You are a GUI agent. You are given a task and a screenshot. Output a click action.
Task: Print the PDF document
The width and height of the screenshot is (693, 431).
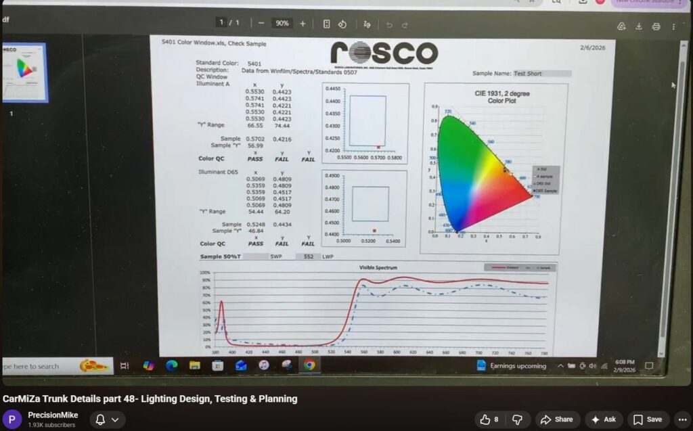[656, 26]
